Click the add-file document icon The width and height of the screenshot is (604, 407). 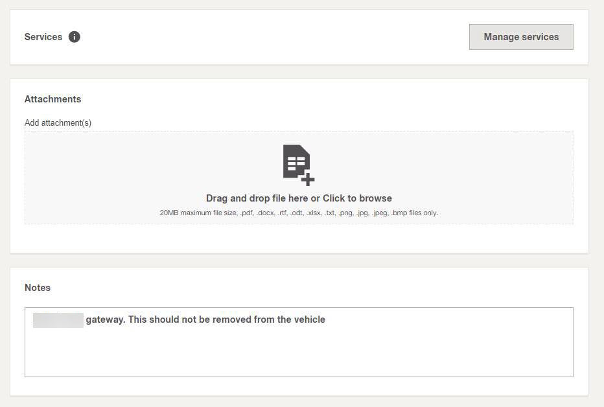(x=296, y=162)
